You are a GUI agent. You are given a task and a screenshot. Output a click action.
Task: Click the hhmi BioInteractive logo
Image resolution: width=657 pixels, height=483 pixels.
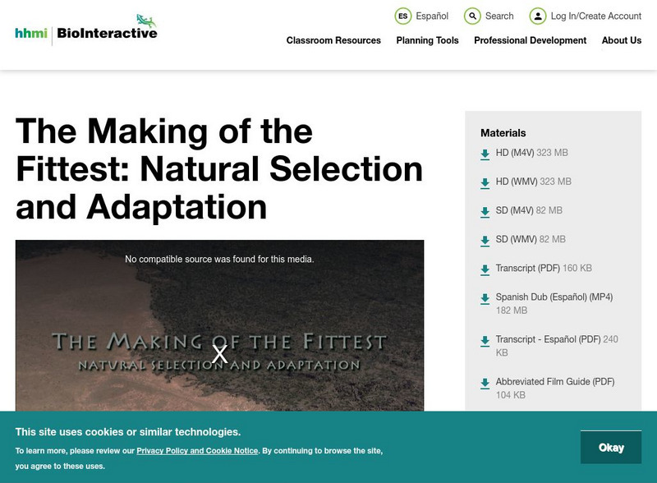coord(86,29)
